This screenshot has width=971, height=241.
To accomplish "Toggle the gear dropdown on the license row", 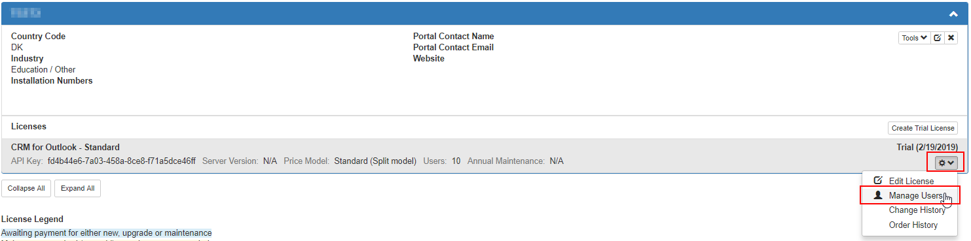I will coord(945,162).
